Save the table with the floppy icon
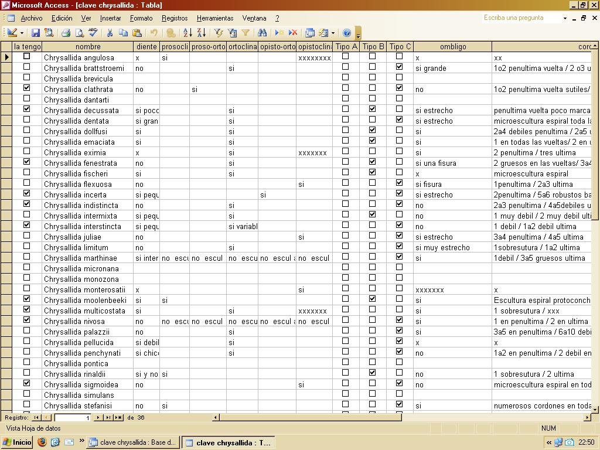Screen dimensions: 600x450 [36, 33]
